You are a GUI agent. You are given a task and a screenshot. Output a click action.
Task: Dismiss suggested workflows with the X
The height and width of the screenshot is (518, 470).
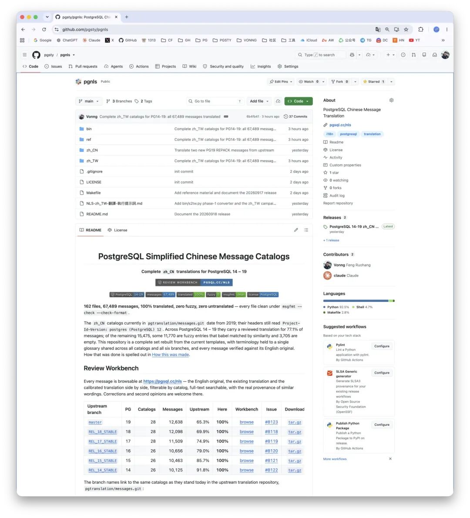point(390,459)
